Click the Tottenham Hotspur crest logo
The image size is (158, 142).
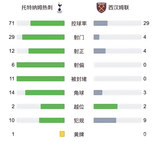point(60,8)
